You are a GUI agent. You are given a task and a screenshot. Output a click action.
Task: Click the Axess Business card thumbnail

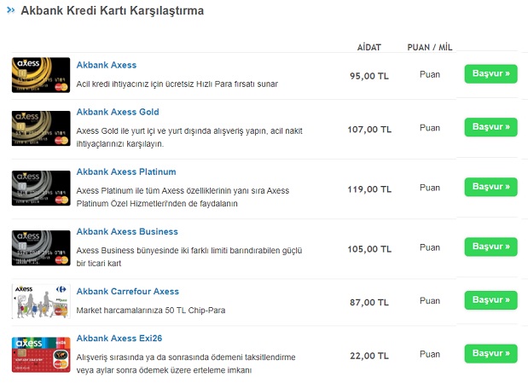tap(41, 248)
